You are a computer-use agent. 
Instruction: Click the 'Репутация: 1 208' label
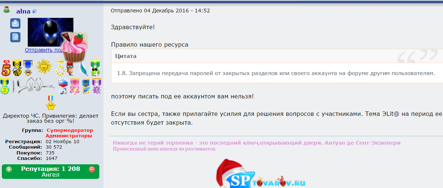(x=50, y=169)
